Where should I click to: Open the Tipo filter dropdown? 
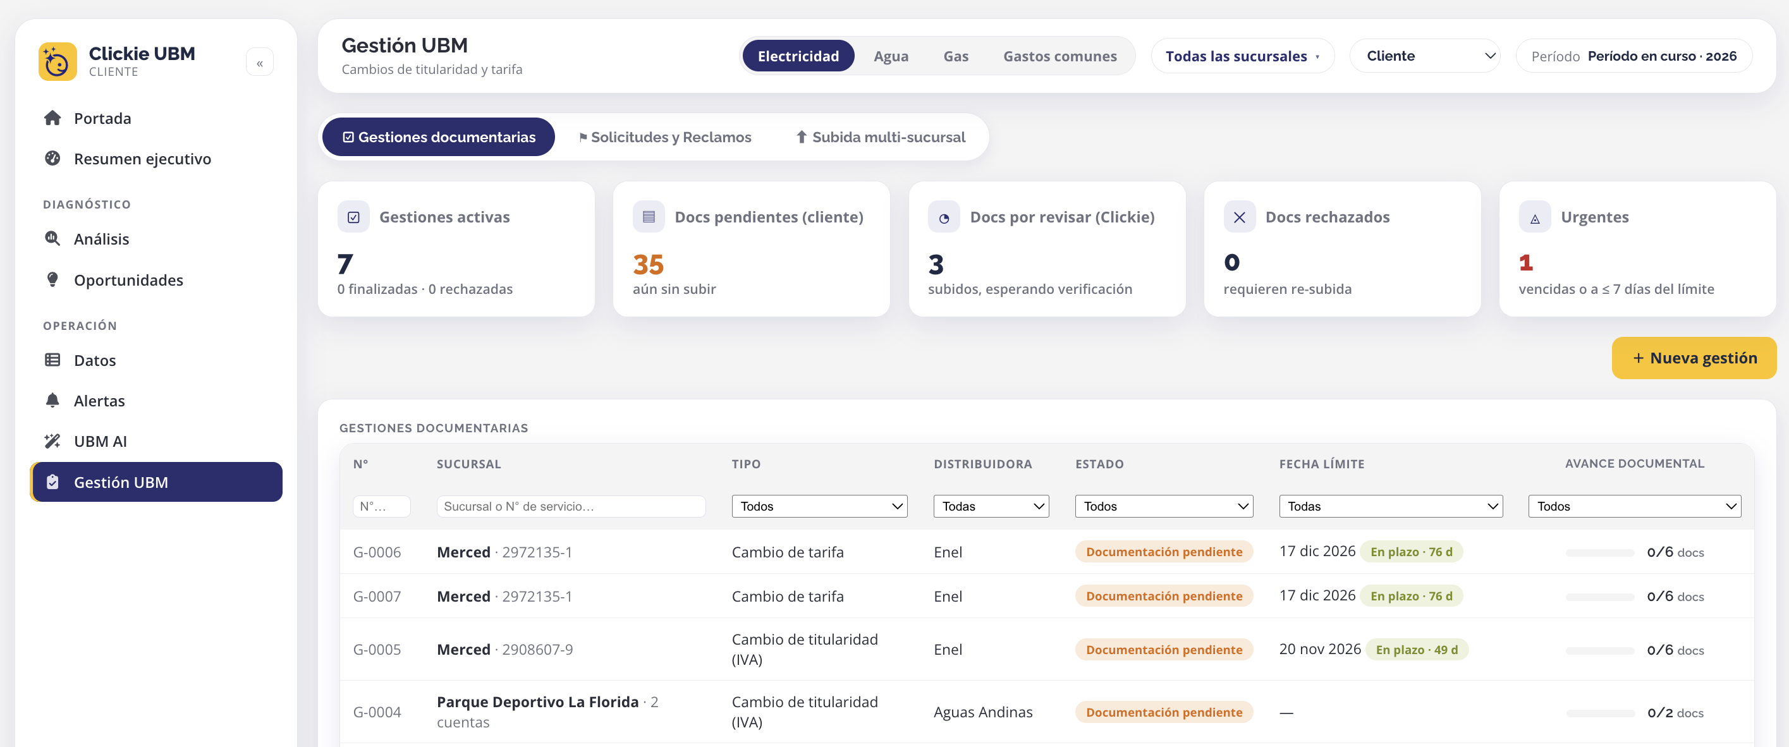click(x=819, y=506)
